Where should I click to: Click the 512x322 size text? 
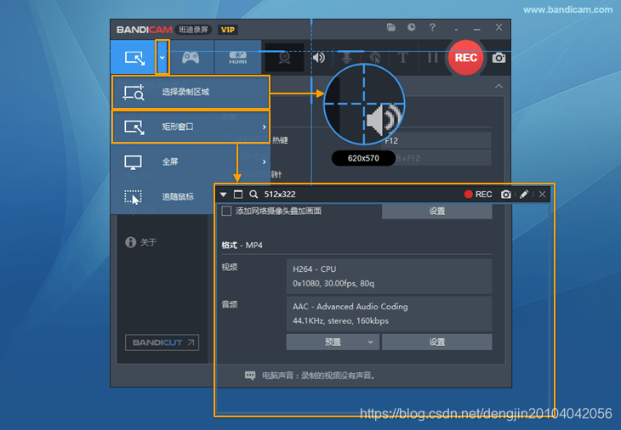point(280,195)
